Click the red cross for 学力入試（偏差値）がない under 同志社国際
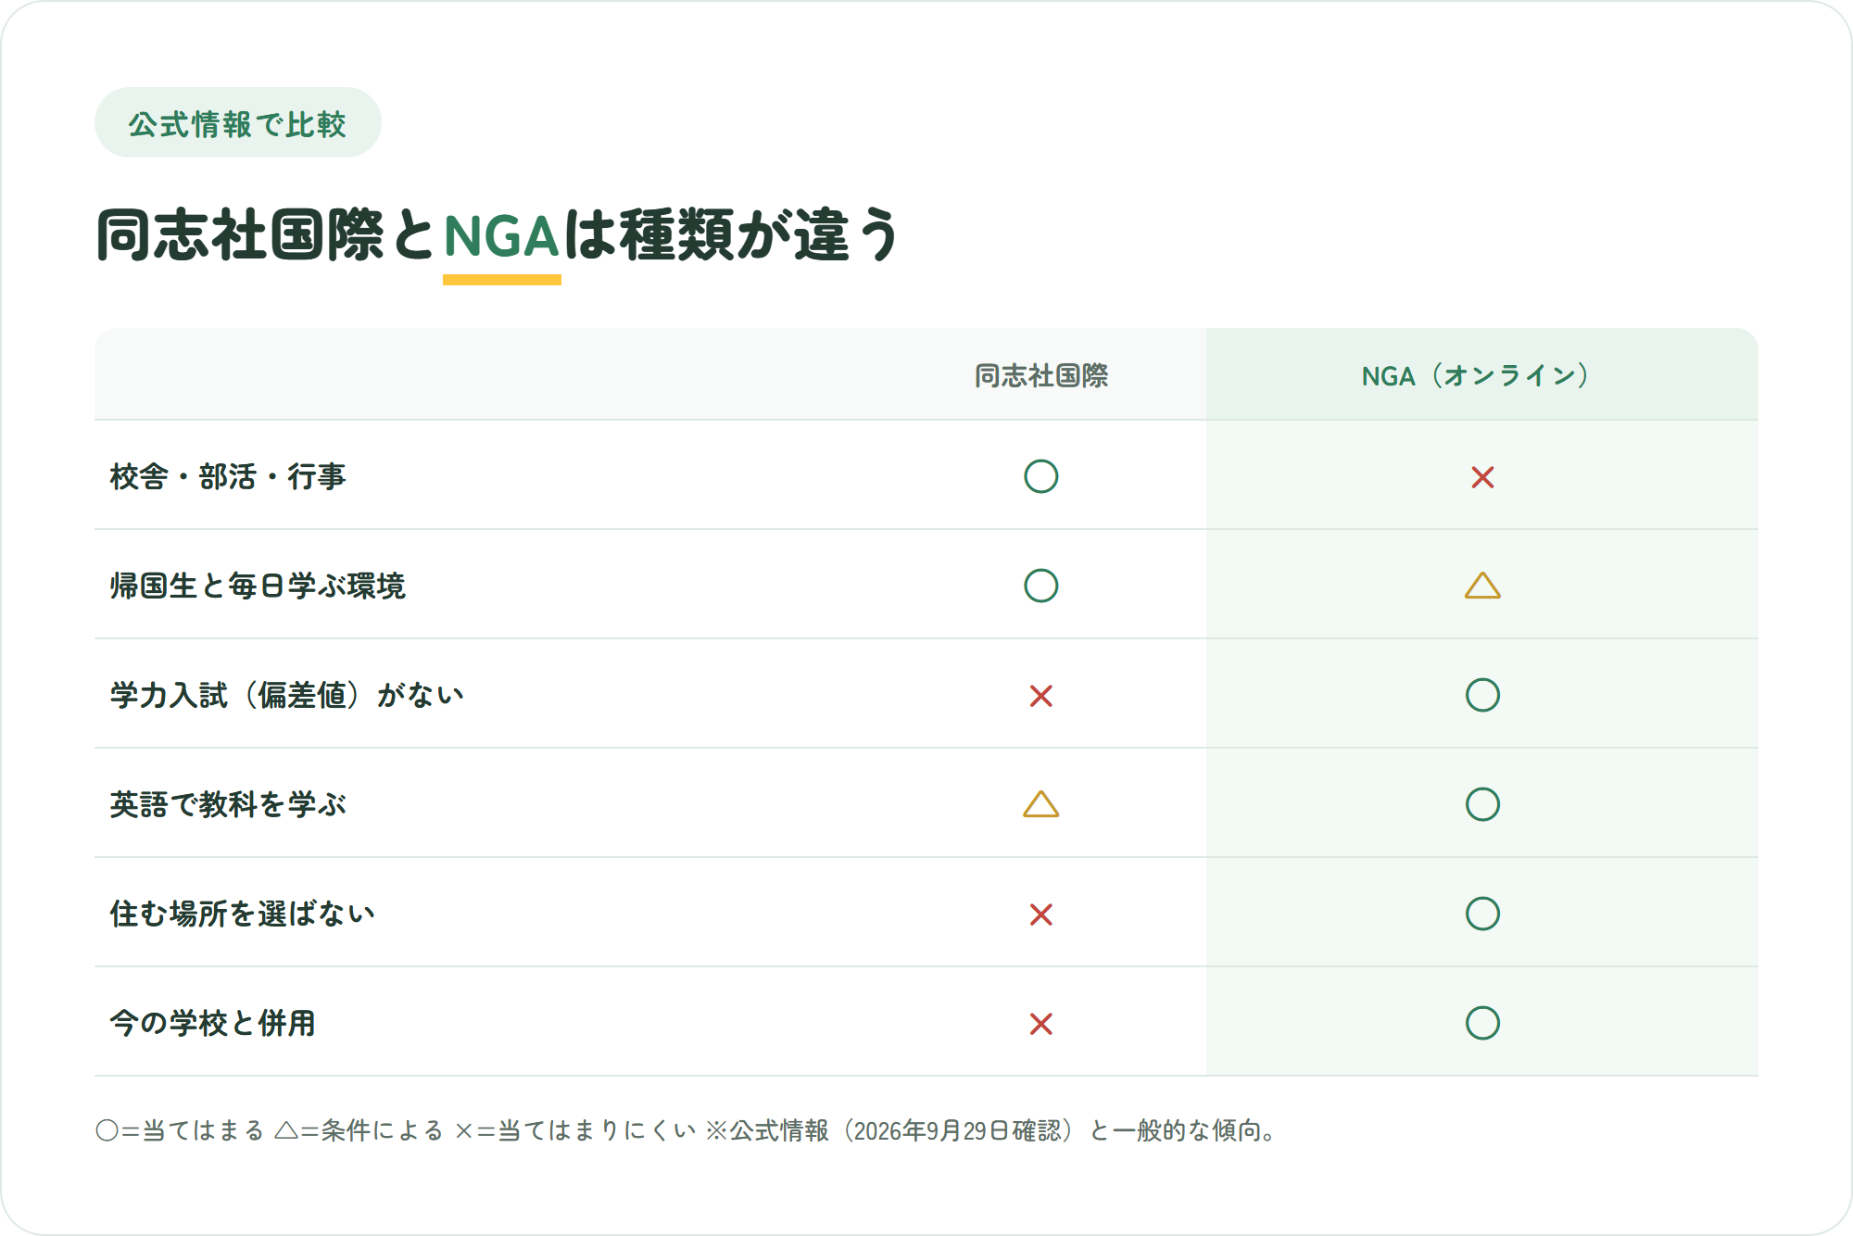1853x1236 pixels. [x=1040, y=696]
